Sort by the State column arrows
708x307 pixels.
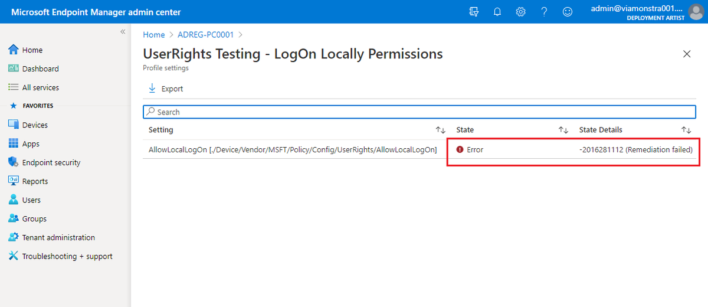point(563,130)
